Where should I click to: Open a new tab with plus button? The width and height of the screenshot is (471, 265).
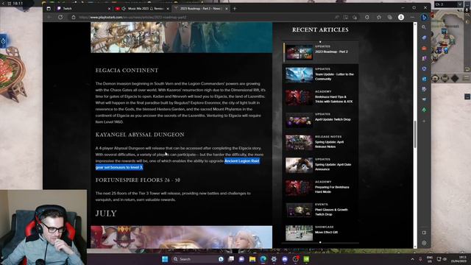point(235,8)
